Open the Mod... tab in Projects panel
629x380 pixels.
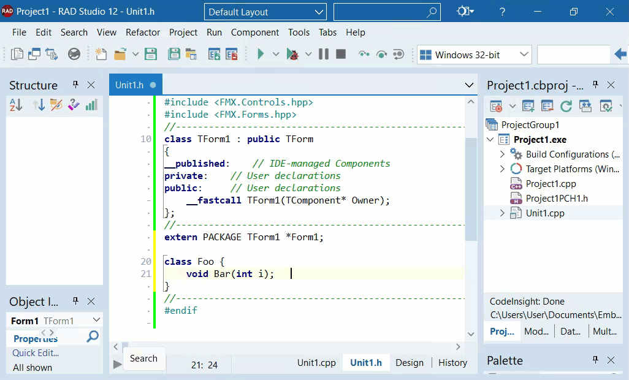tap(536, 332)
